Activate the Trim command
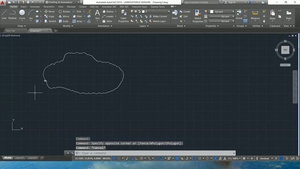This screenshot has height=169, width=300. [x=77, y=11]
